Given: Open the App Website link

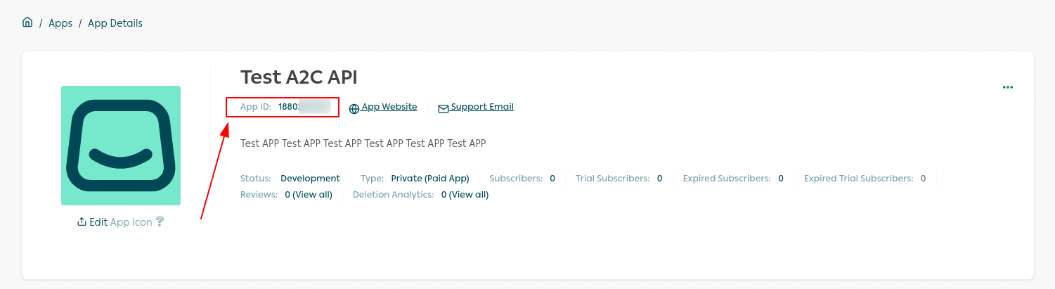Looking at the screenshot, I should click(x=389, y=107).
